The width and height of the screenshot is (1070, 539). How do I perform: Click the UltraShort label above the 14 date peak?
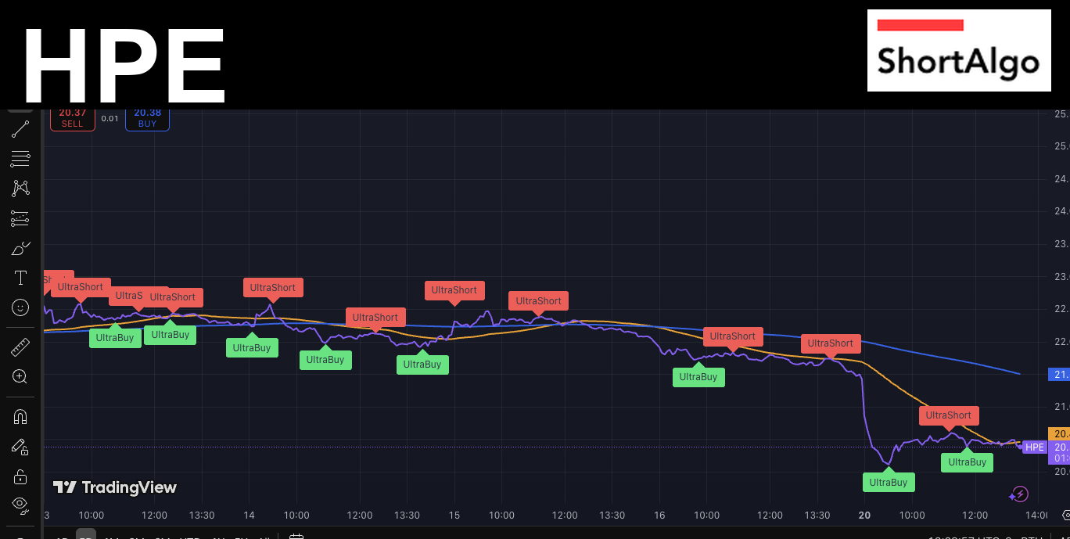[x=273, y=287]
